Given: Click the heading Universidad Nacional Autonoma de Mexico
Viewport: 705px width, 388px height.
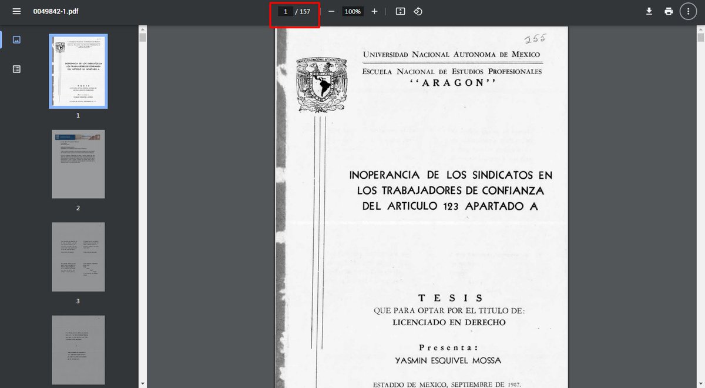Looking at the screenshot, I should 451,55.
